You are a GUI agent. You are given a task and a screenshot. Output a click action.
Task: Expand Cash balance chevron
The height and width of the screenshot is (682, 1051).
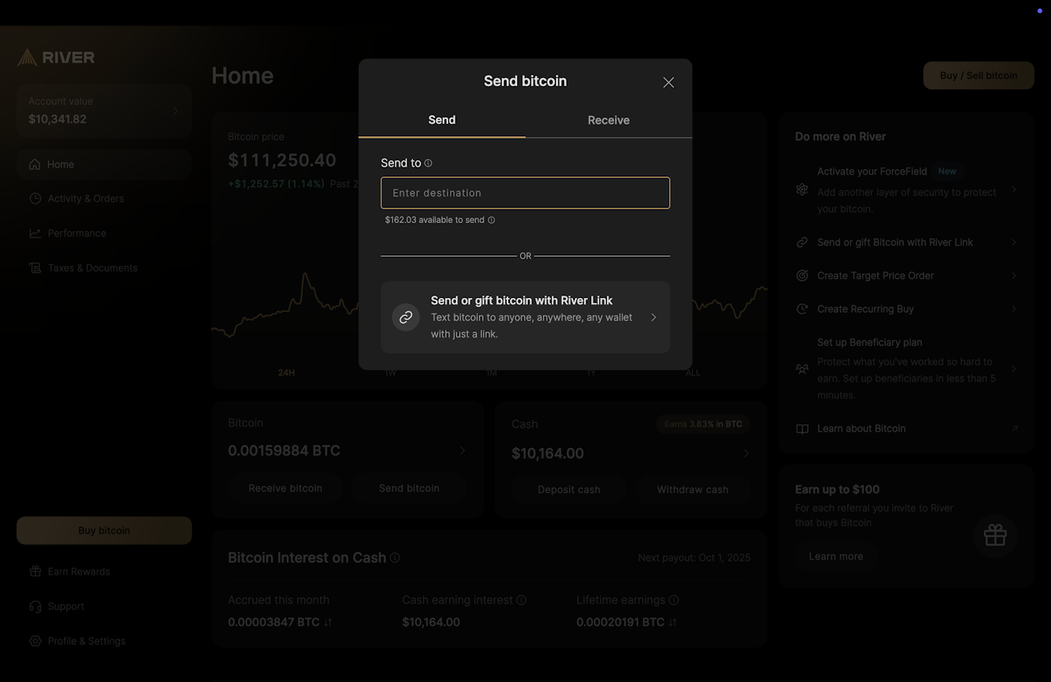(x=746, y=454)
